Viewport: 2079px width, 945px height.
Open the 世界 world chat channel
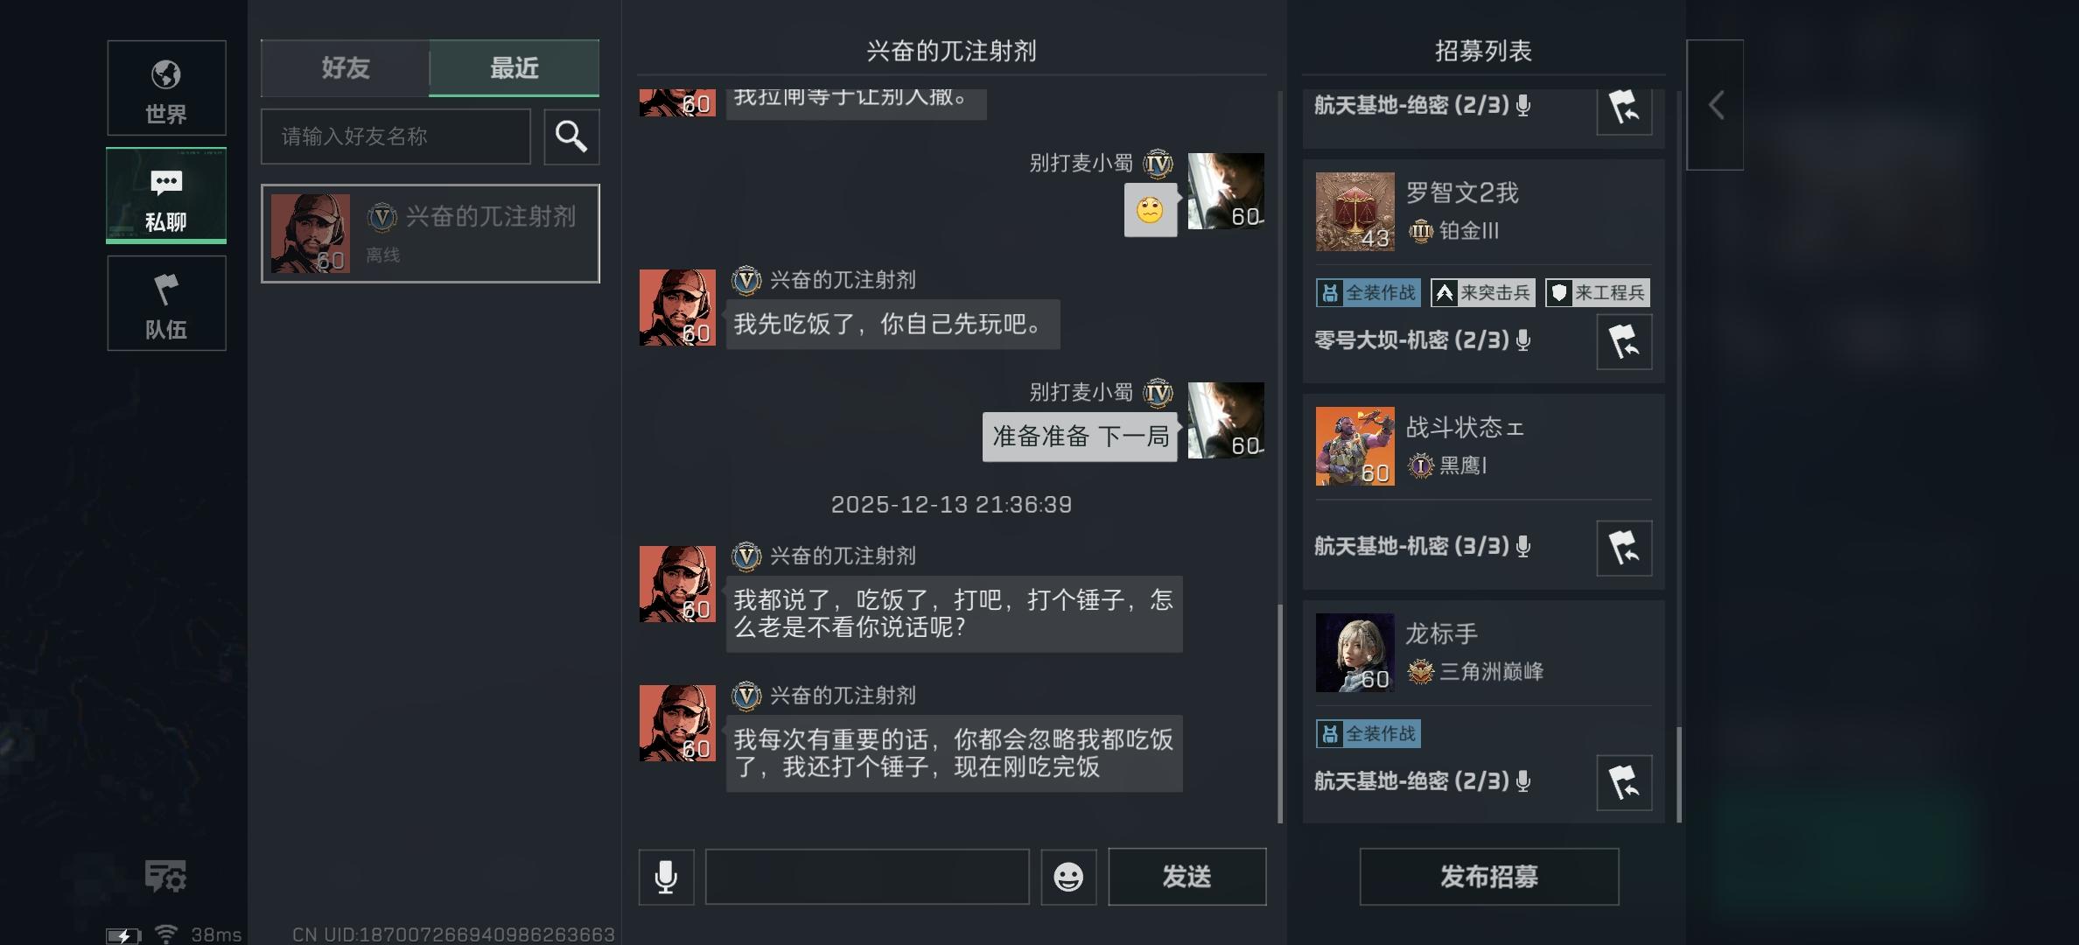166,88
